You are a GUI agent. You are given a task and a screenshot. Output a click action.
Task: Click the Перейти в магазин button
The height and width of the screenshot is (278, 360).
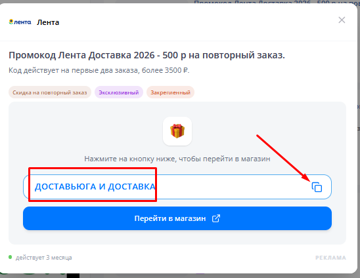pyautogui.click(x=177, y=218)
